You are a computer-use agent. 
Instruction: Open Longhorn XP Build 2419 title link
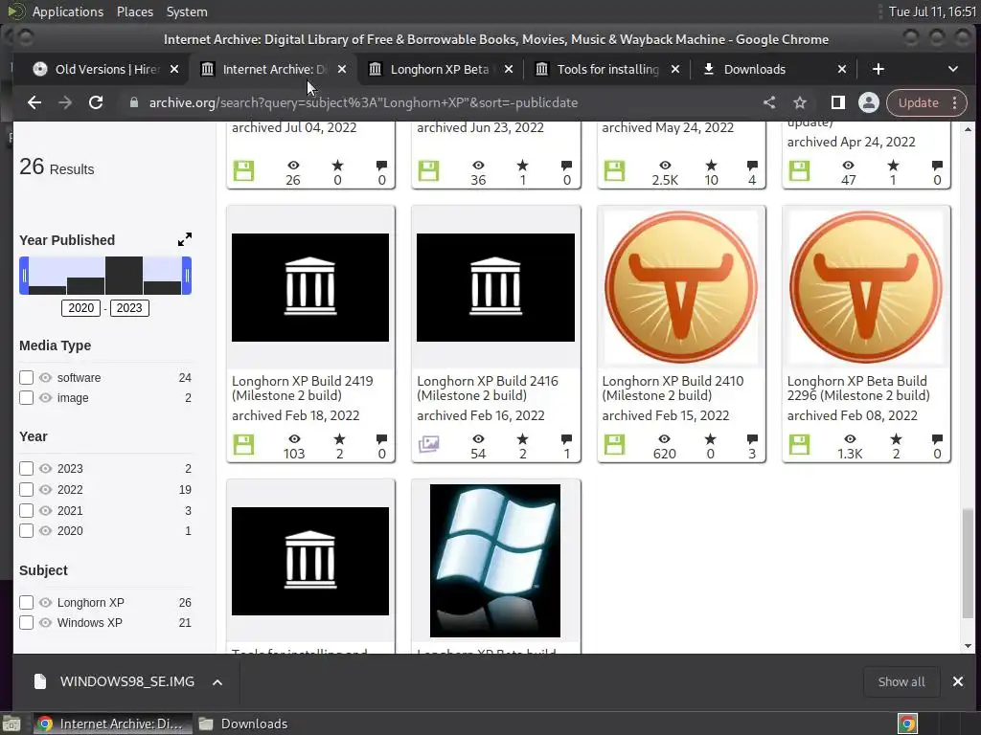point(302,389)
